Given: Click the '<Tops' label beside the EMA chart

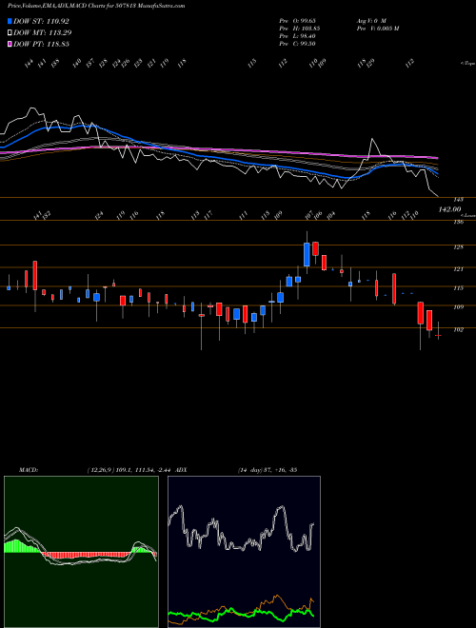Looking at the screenshot, I should click(x=467, y=64).
